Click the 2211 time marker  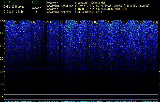(x=17, y=22)
